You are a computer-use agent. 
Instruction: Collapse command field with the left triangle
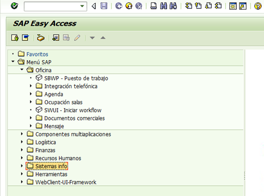[94, 6]
